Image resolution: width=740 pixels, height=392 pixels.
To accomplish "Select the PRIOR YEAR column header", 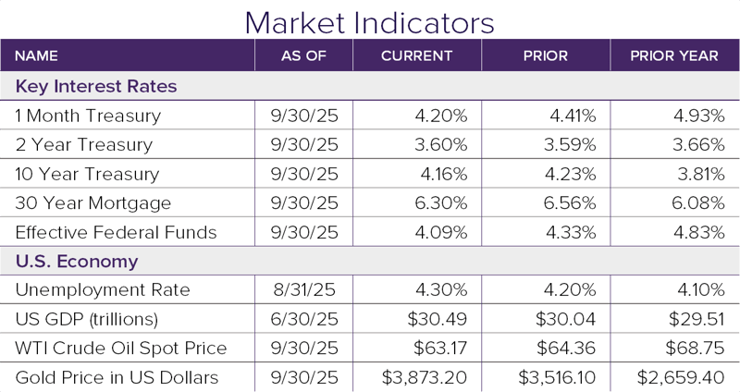I will pyautogui.click(x=673, y=55).
